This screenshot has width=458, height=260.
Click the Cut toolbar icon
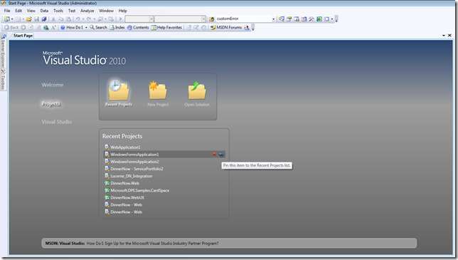coord(53,19)
